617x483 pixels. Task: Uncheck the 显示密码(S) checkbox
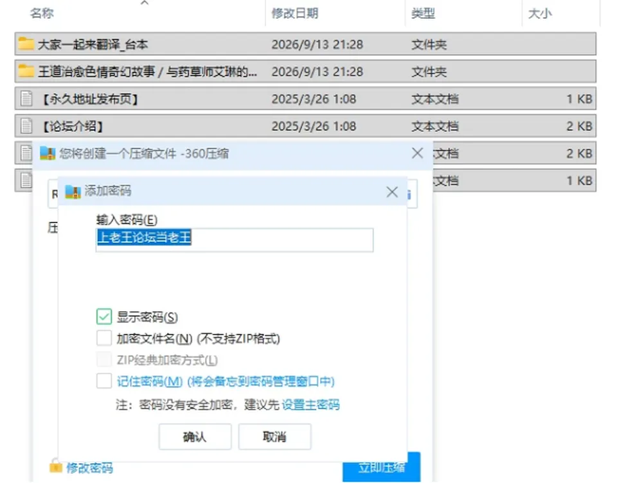tap(104, 316)
